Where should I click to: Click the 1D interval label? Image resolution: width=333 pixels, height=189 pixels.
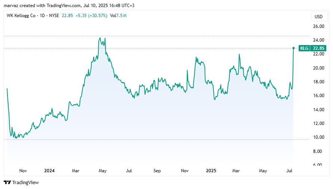click(x=42, y=16)
